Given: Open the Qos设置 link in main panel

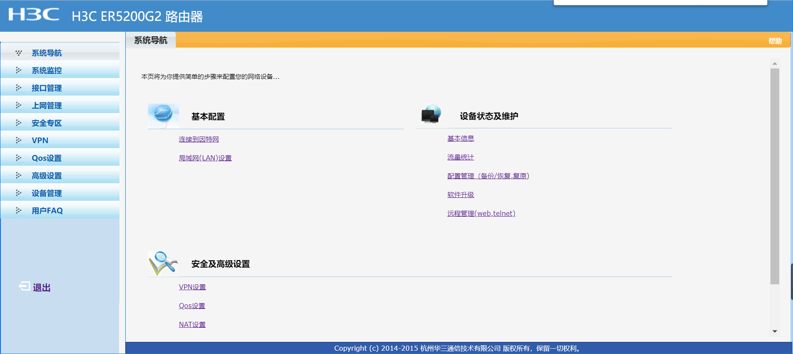Looking at the screenshot, I should click(x=192, y=306).
